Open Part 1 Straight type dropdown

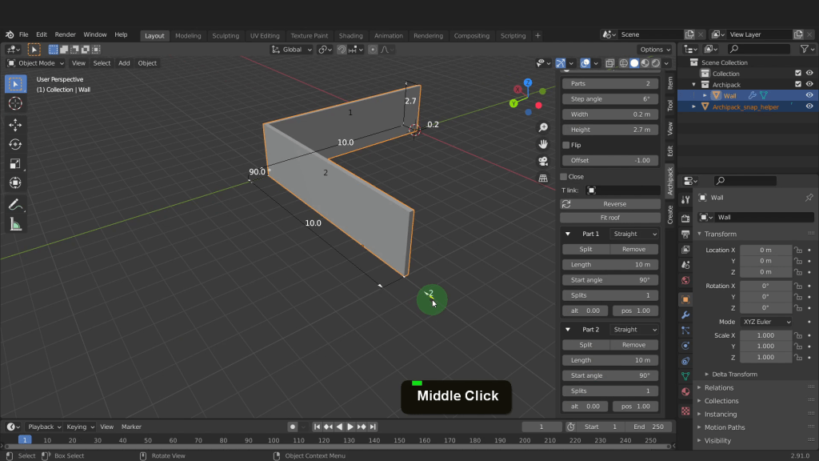tap(633, 234)
